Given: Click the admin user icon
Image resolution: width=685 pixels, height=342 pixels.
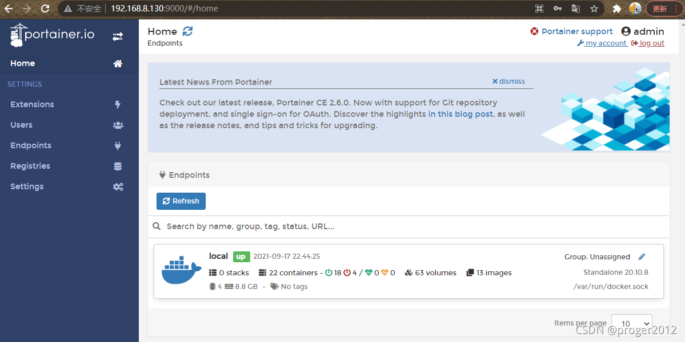Looking at the screenshot, I should (x=626, y=31).
